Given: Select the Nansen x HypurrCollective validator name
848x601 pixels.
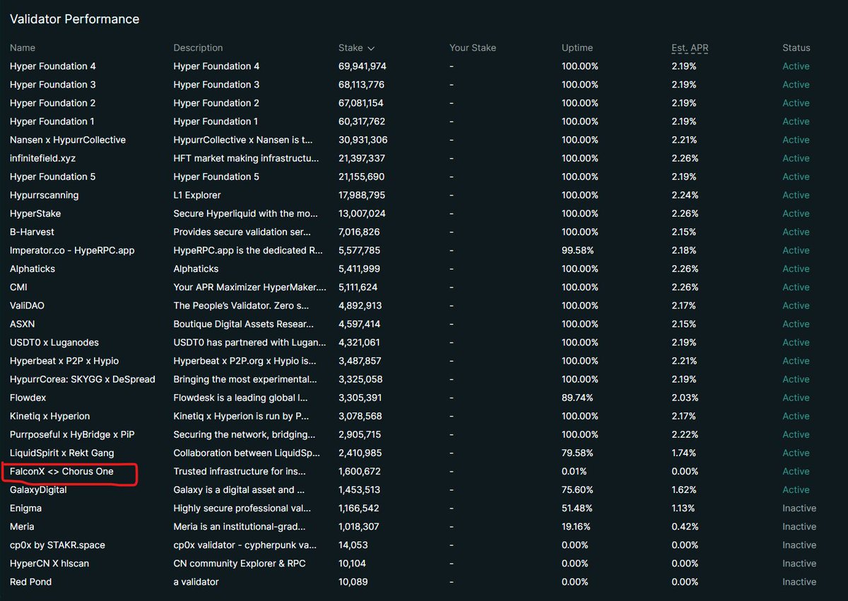Looking at the screenshot, I should point(68,140).
